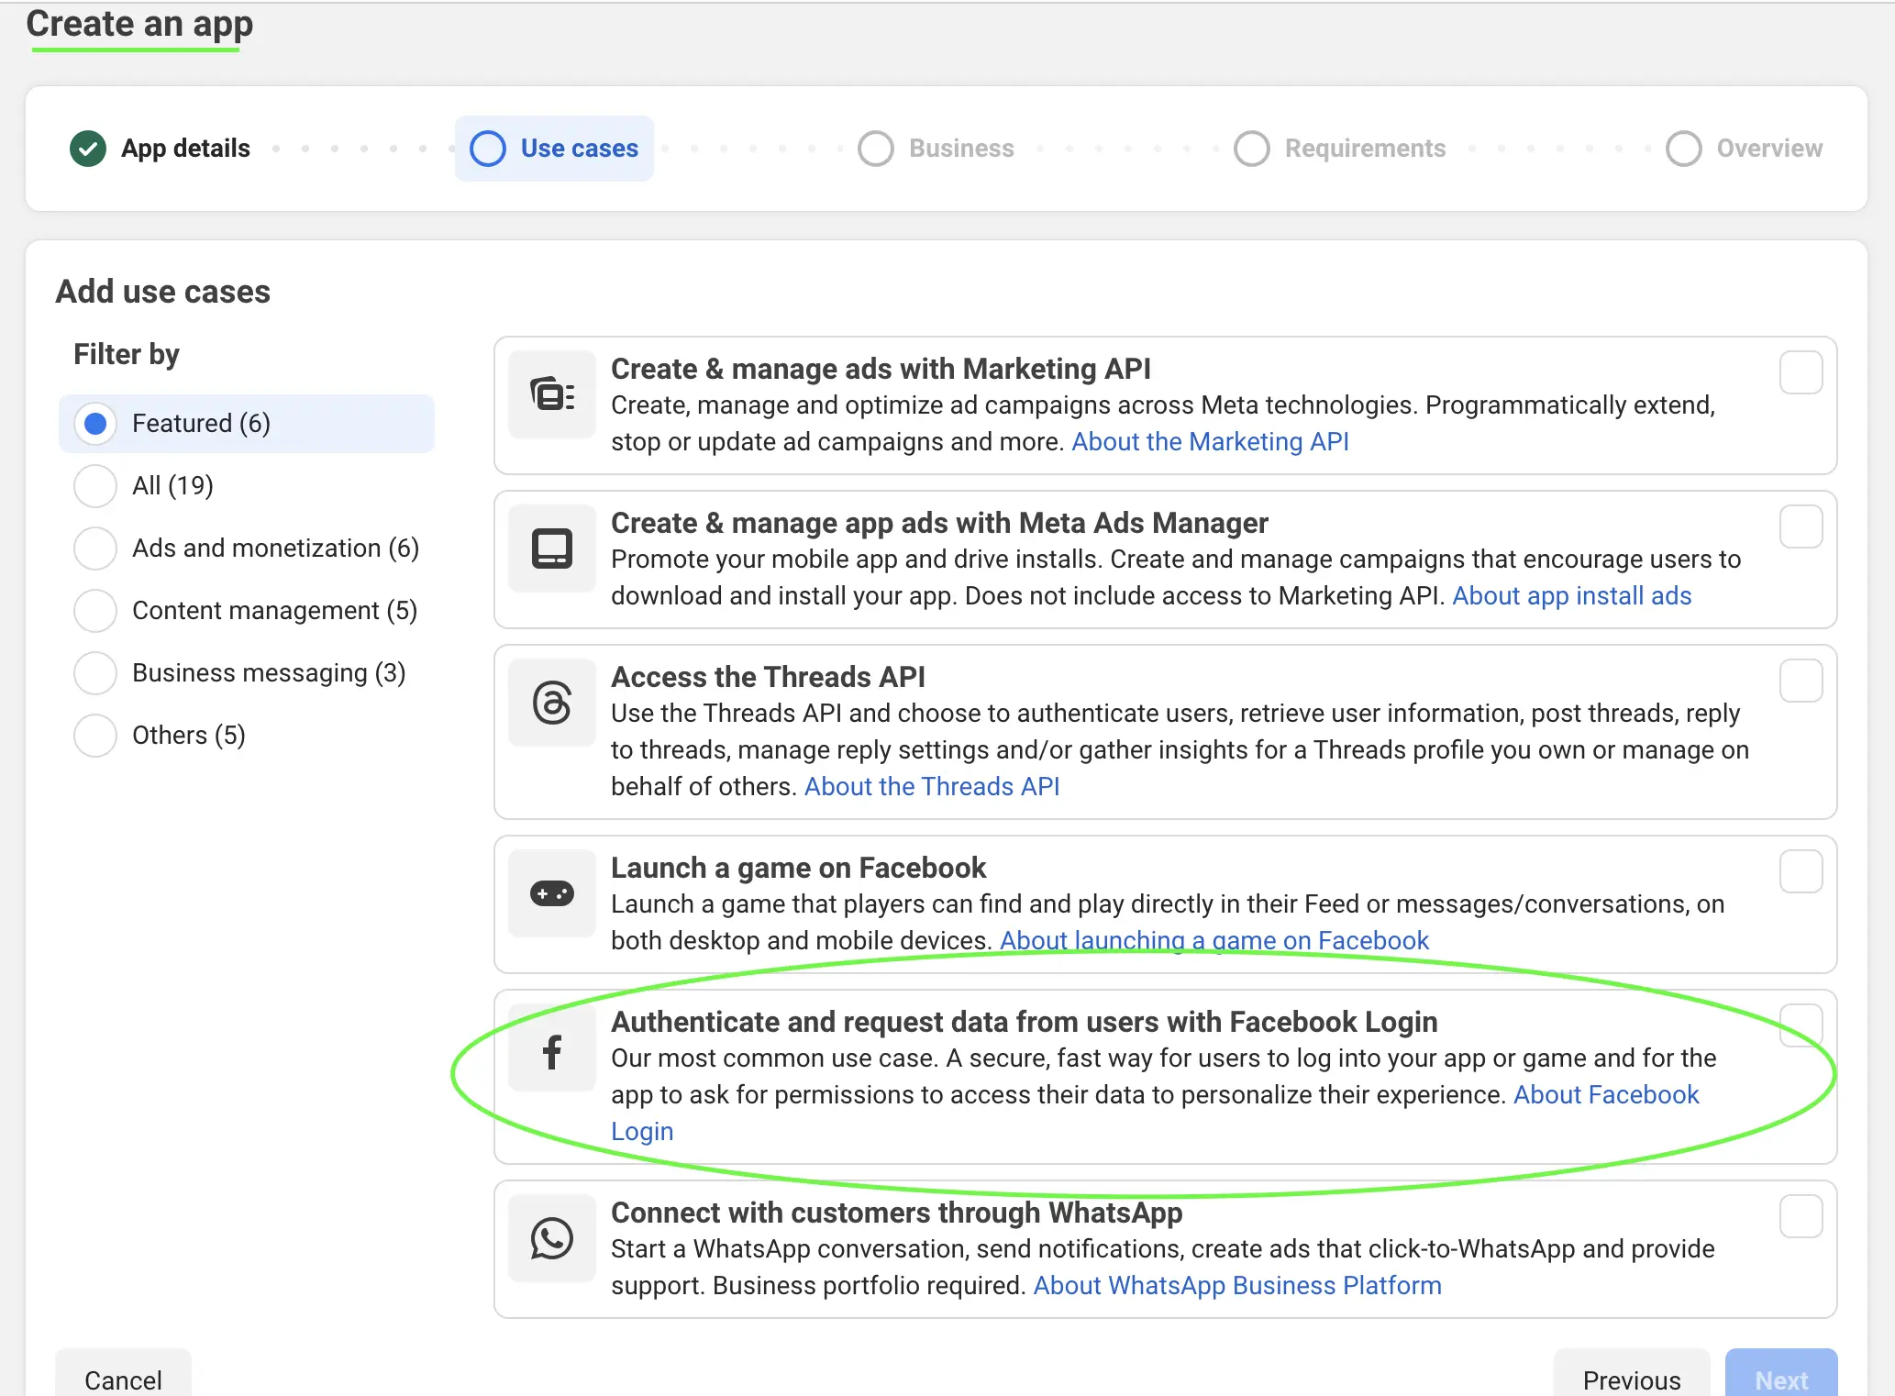Check the WhatsApp use case checkbox
The image size is (1895, 1396).
pos(1801,1216)
